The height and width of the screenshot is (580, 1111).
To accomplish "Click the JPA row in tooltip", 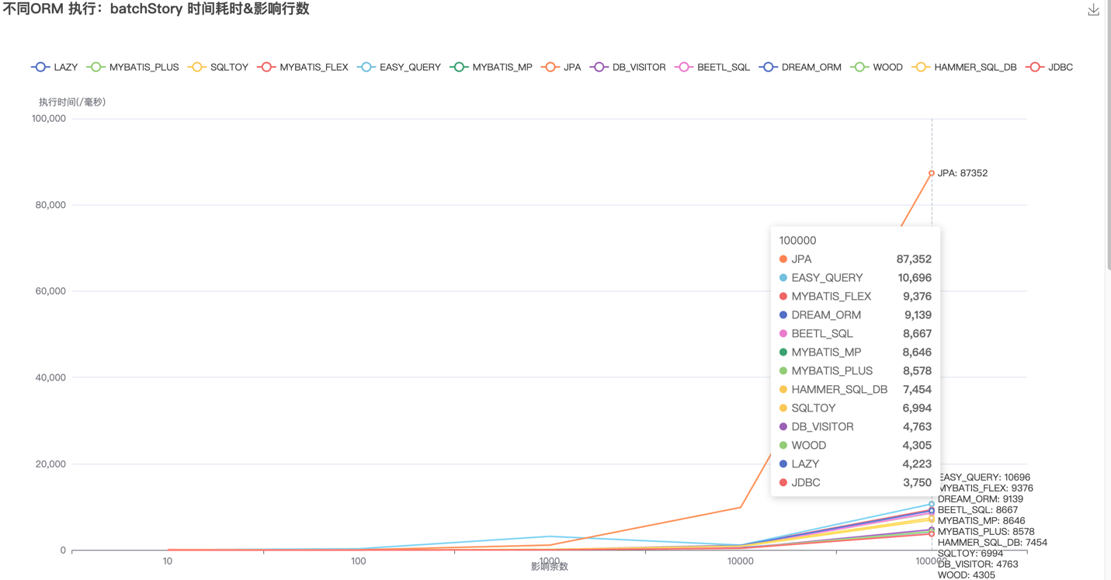I will tap(855, 259).
